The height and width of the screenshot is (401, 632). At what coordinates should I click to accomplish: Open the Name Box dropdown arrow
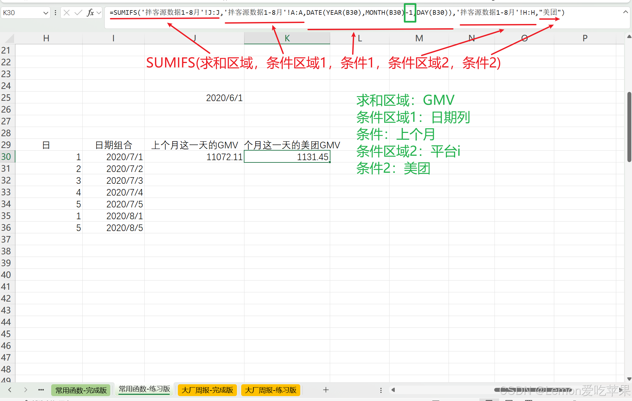pyautogui.click(x=46, y=13)
